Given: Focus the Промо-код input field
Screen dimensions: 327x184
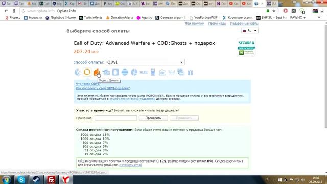Looking at the screenshot, I should [x=116, y=118].
